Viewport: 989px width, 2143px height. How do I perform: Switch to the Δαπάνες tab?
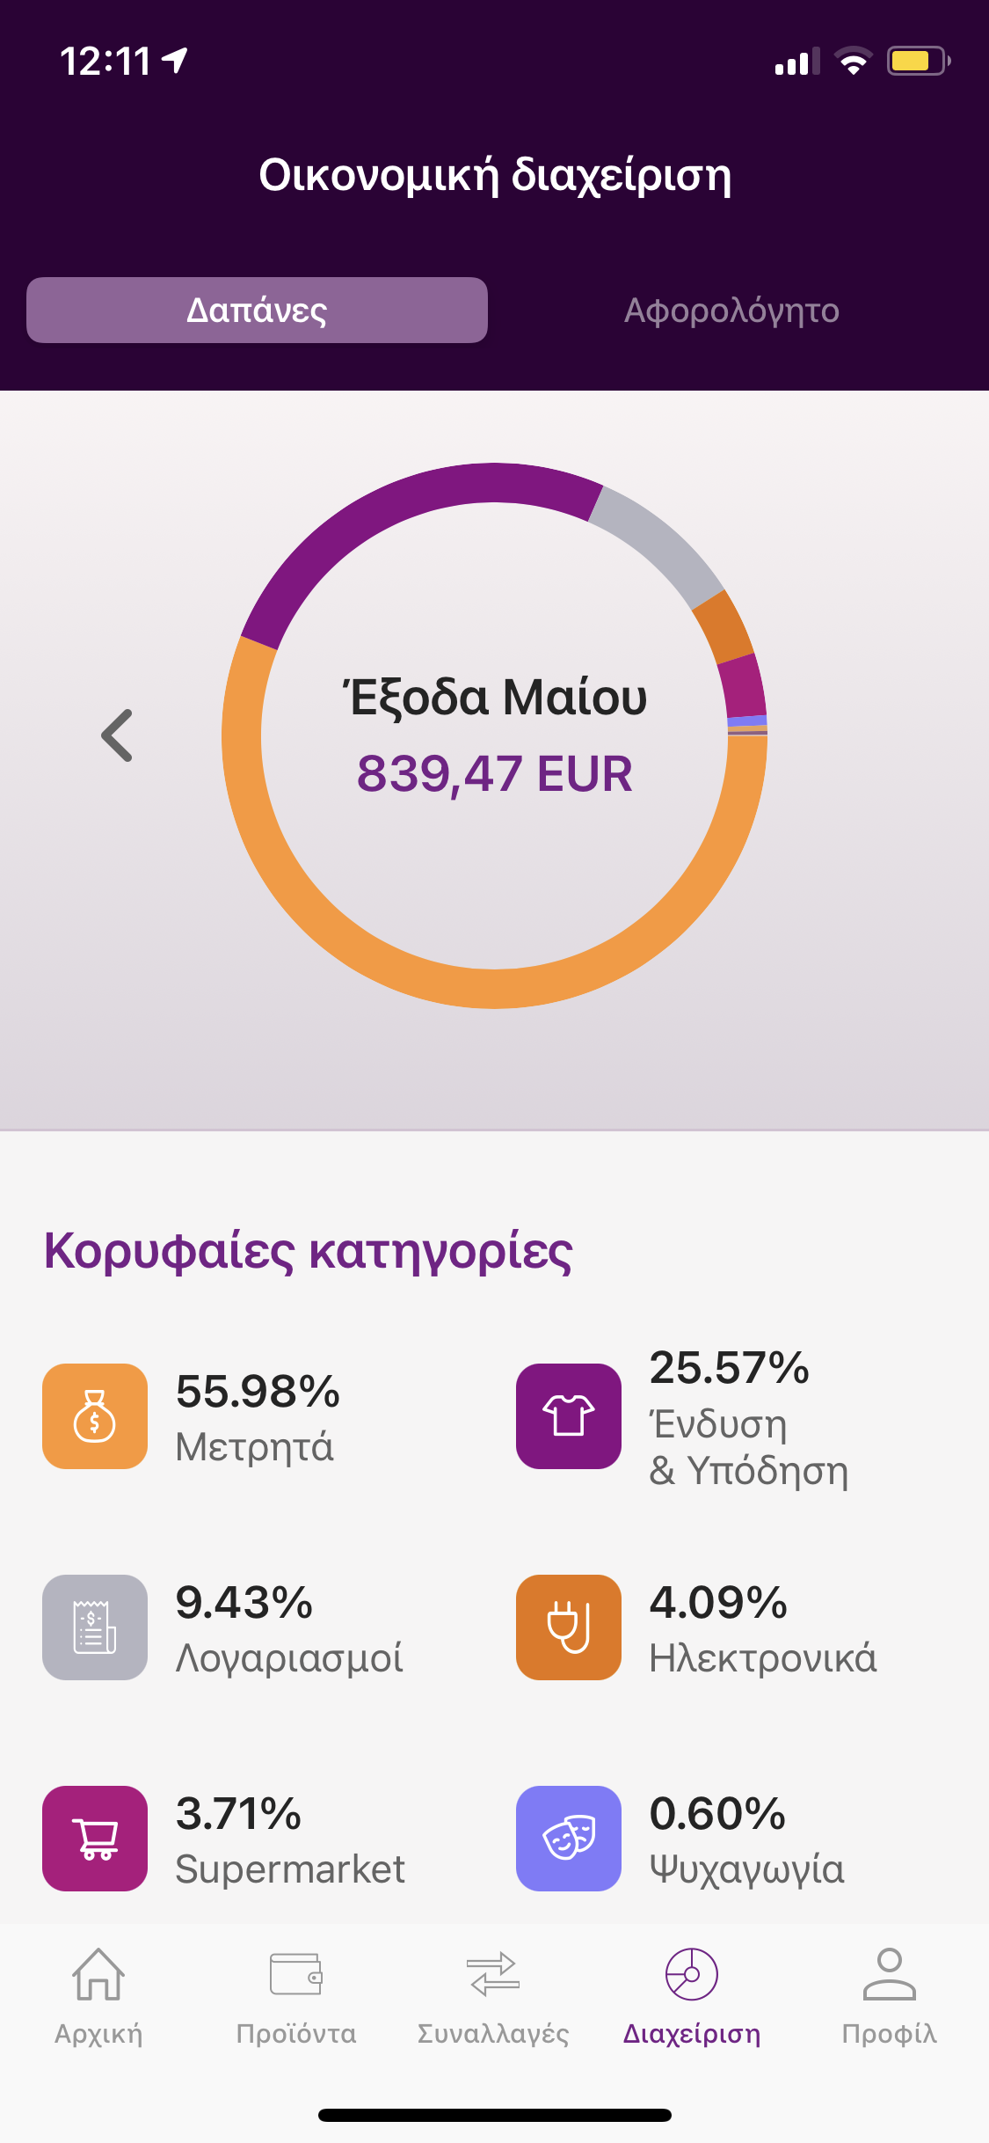257,311
